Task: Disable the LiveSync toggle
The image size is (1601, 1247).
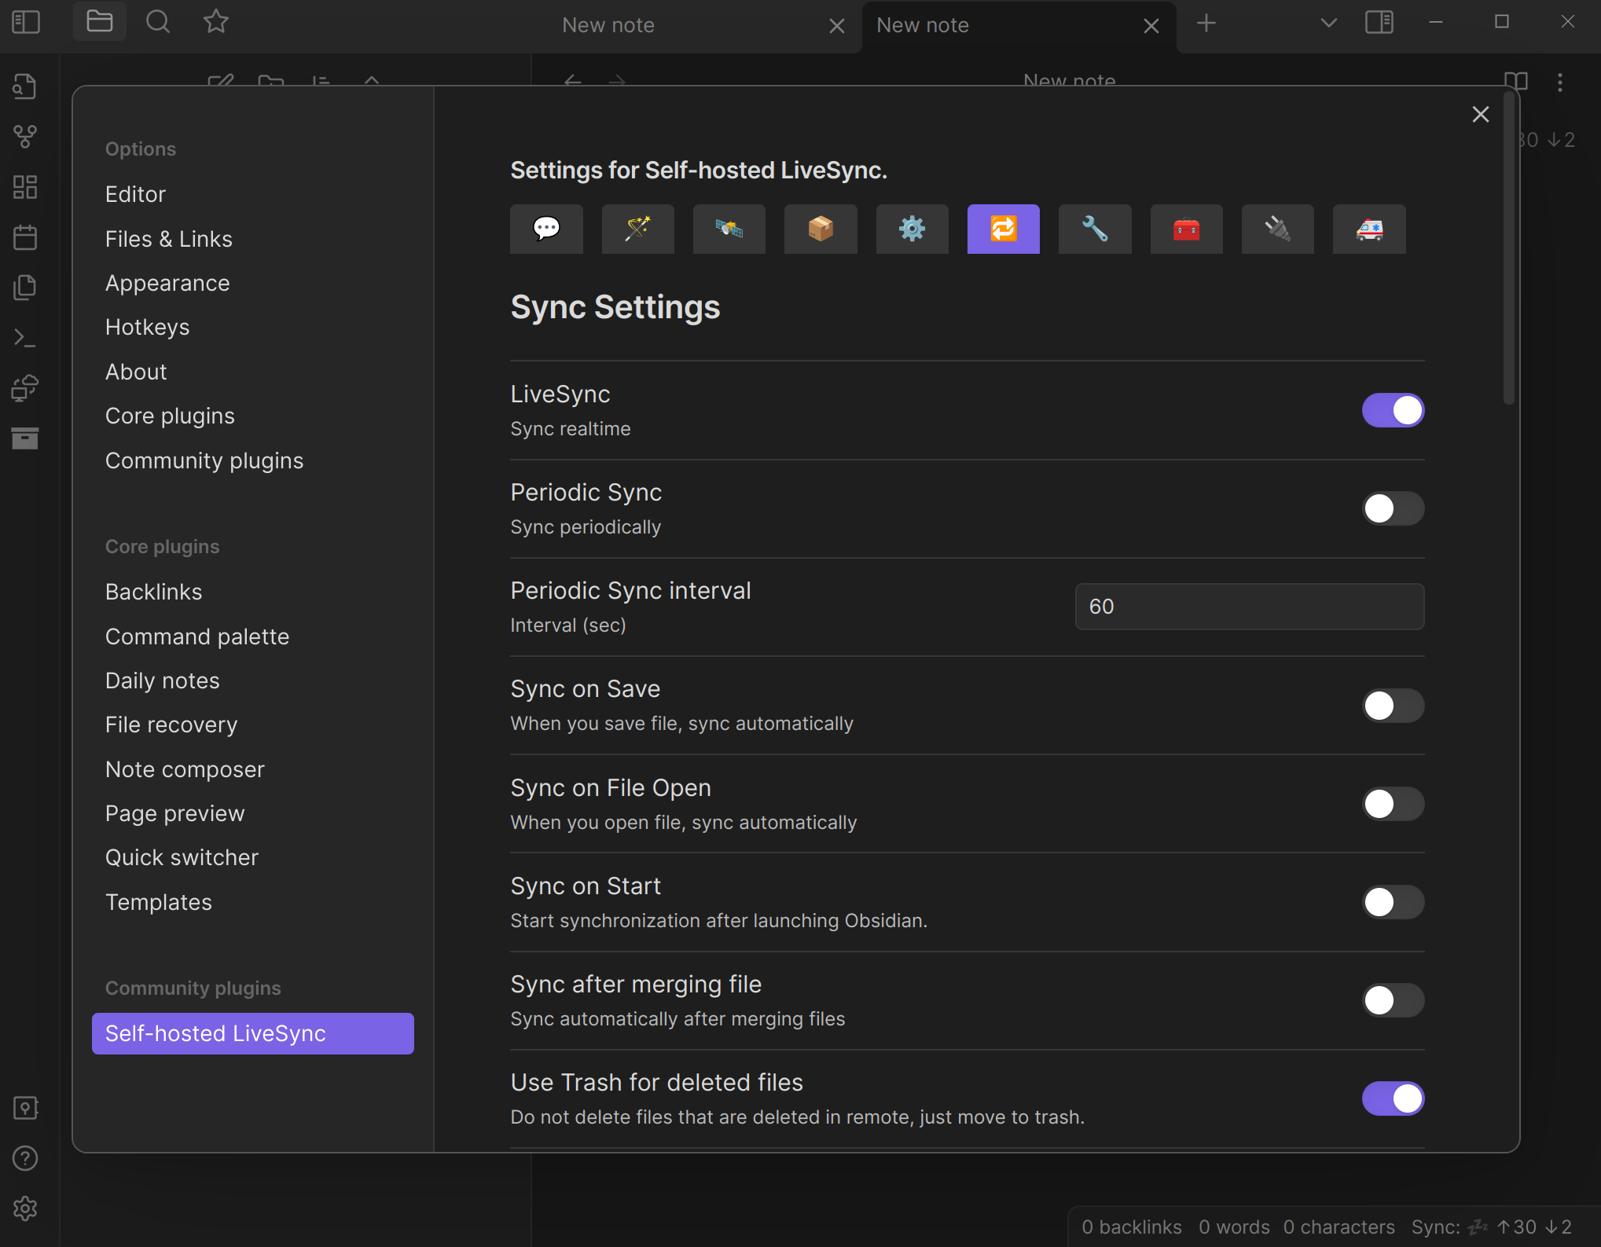Action: pos(1392,410)
